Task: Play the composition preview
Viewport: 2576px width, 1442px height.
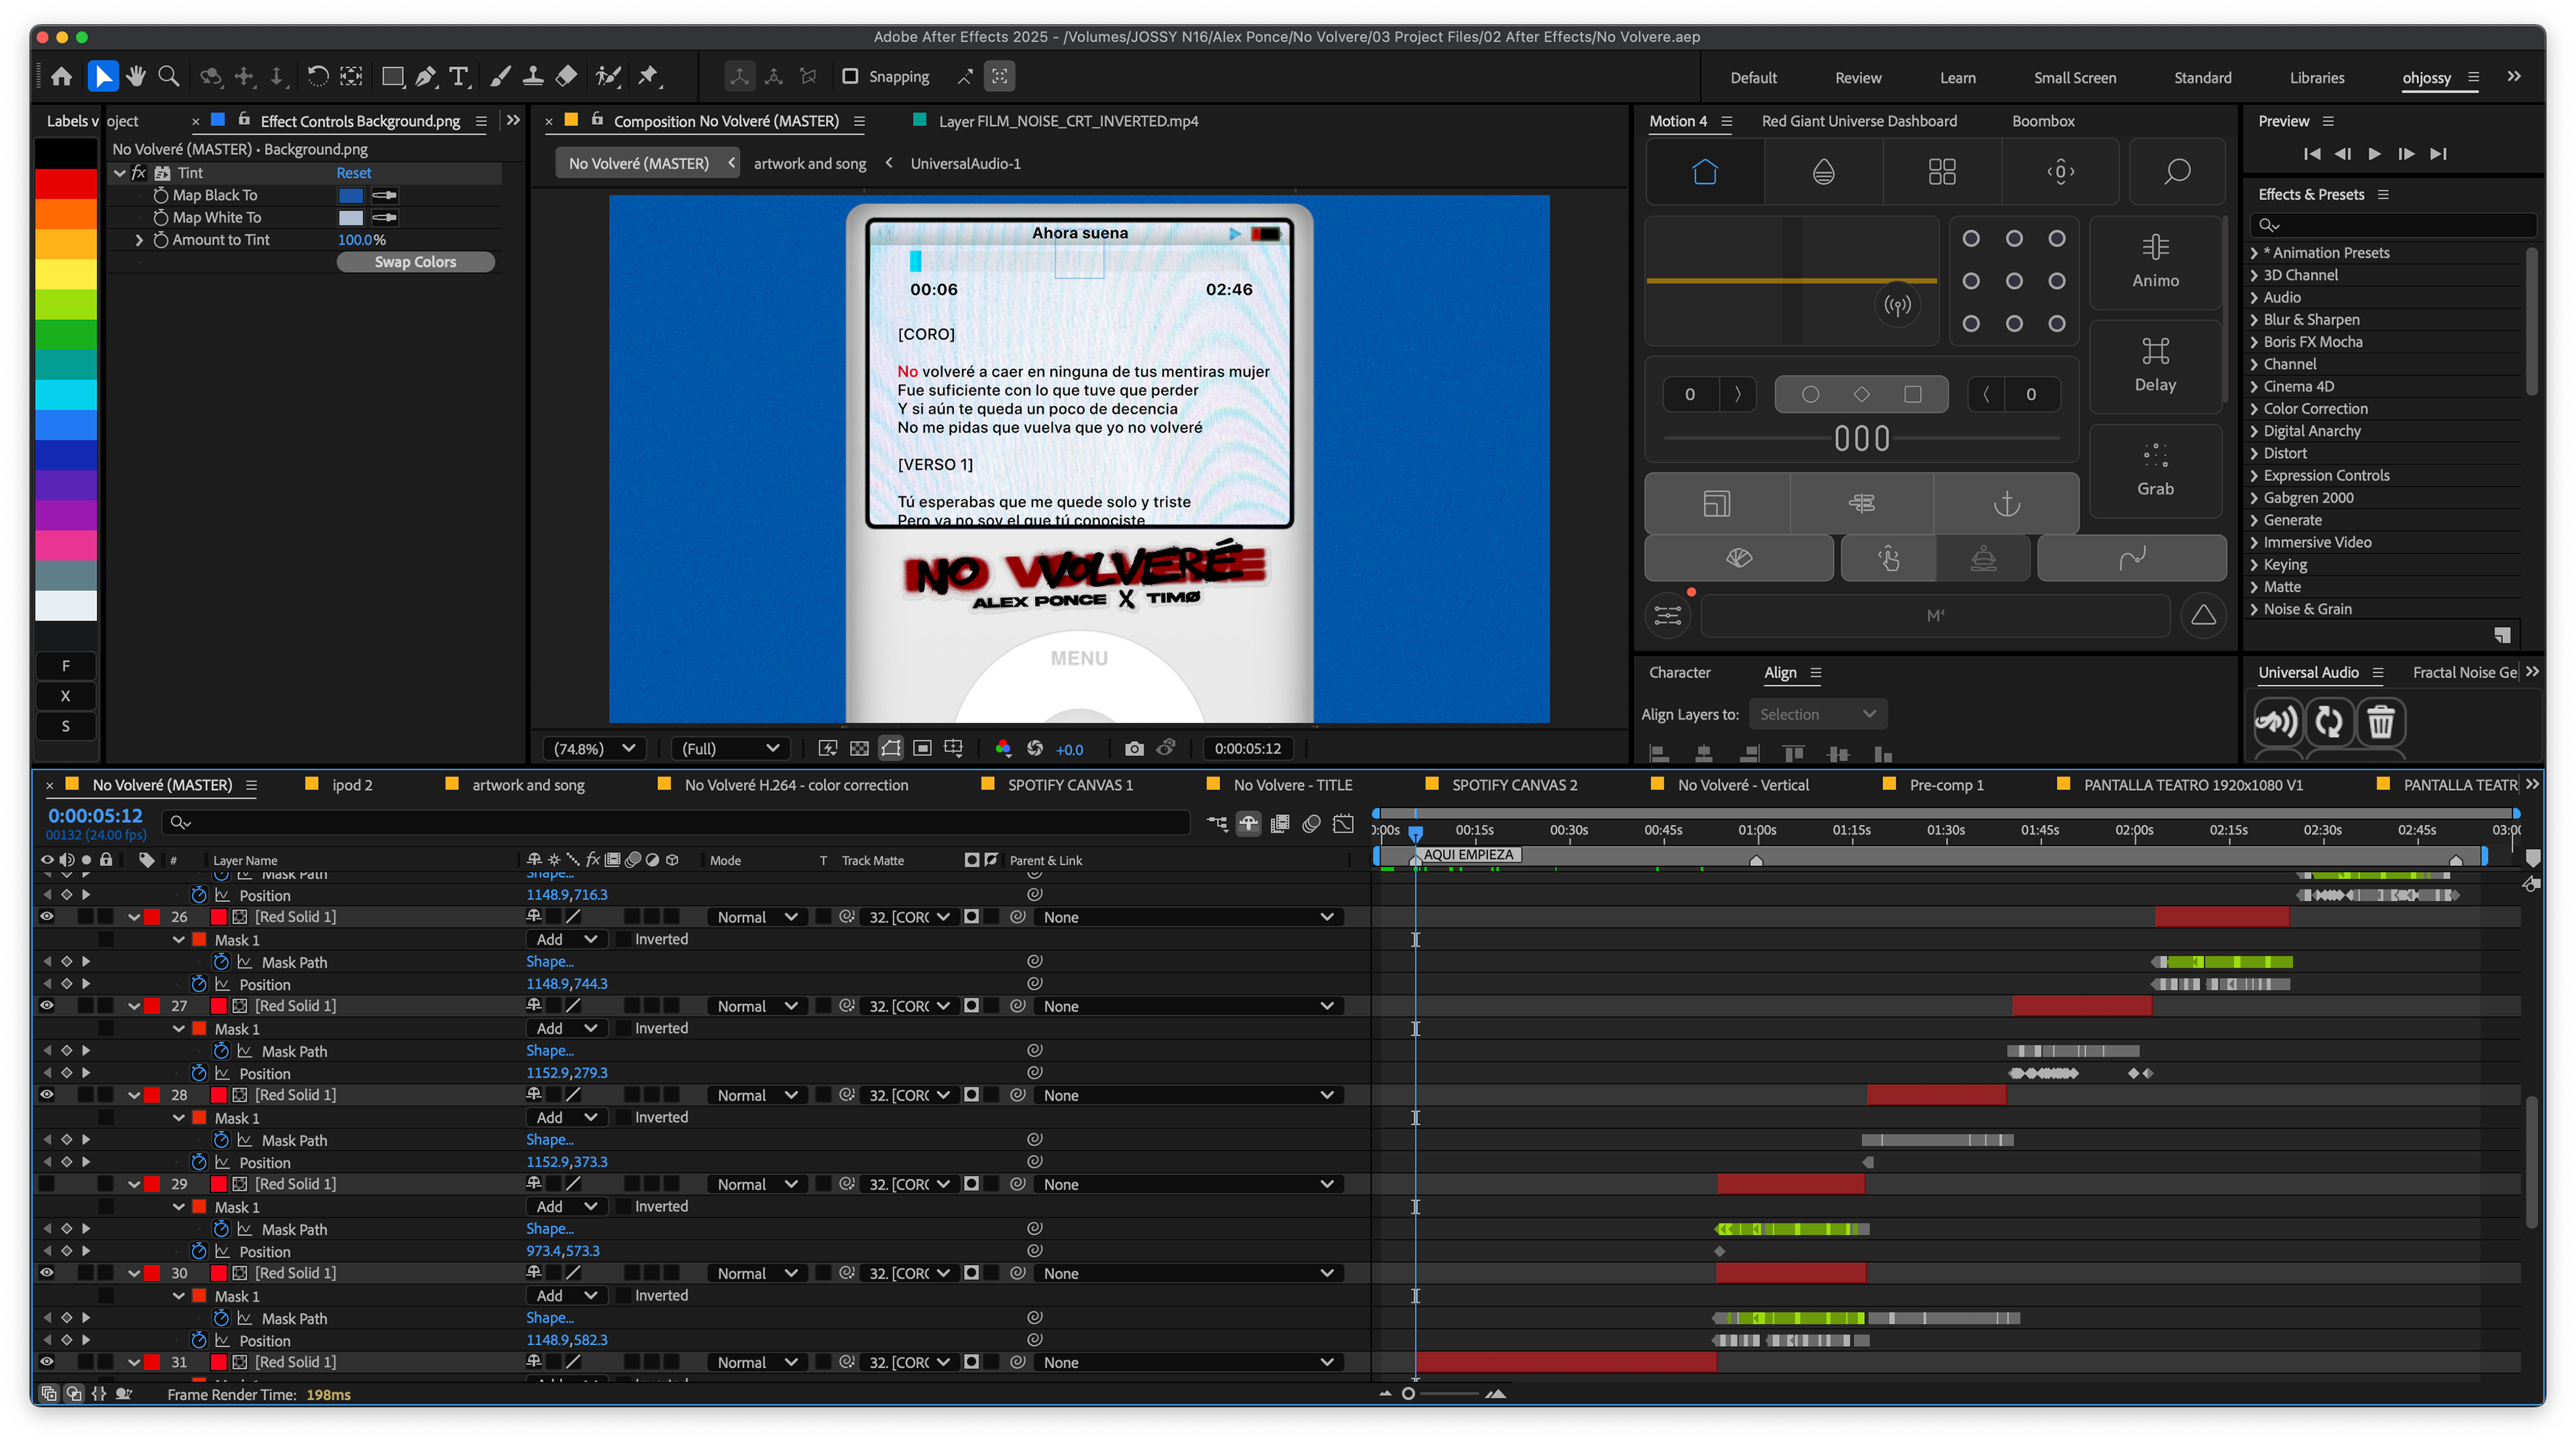Action: click(x=2373, y=154)
